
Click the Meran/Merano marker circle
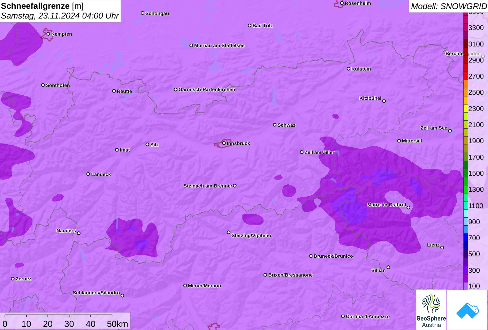[185, 286]
